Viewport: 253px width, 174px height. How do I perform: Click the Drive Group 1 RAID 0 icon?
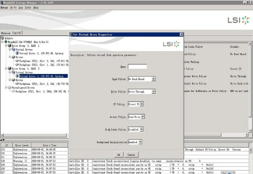pyautogui.click(x=10, y=68)
